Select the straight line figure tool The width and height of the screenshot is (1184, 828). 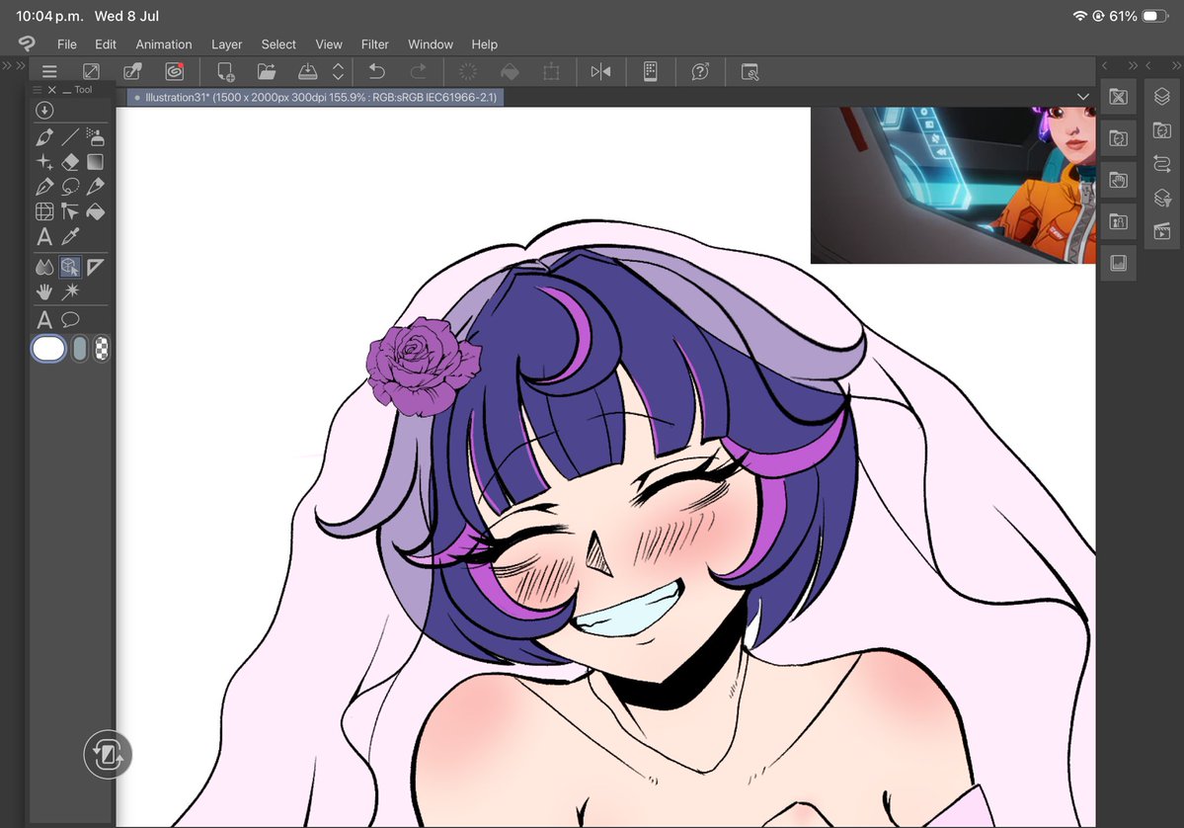point(70,136)
